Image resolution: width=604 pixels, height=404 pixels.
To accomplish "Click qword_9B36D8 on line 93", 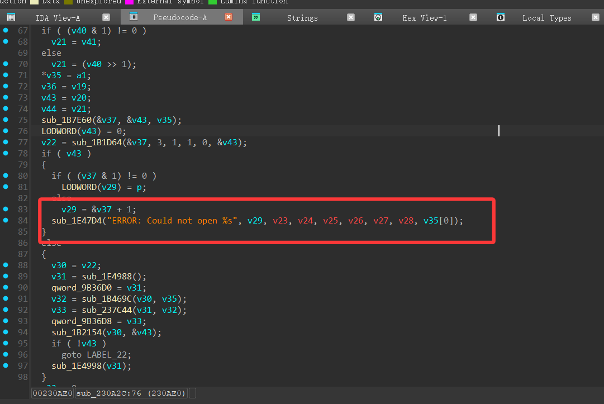I will (x=82, y=321).
